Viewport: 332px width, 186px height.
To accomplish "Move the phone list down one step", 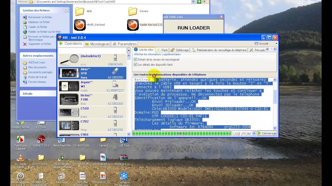I will click(x=129, y=134).
